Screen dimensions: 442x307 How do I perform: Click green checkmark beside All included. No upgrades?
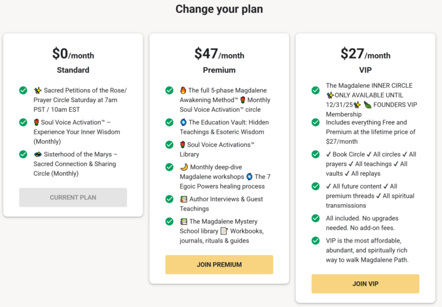pos(316,218)
